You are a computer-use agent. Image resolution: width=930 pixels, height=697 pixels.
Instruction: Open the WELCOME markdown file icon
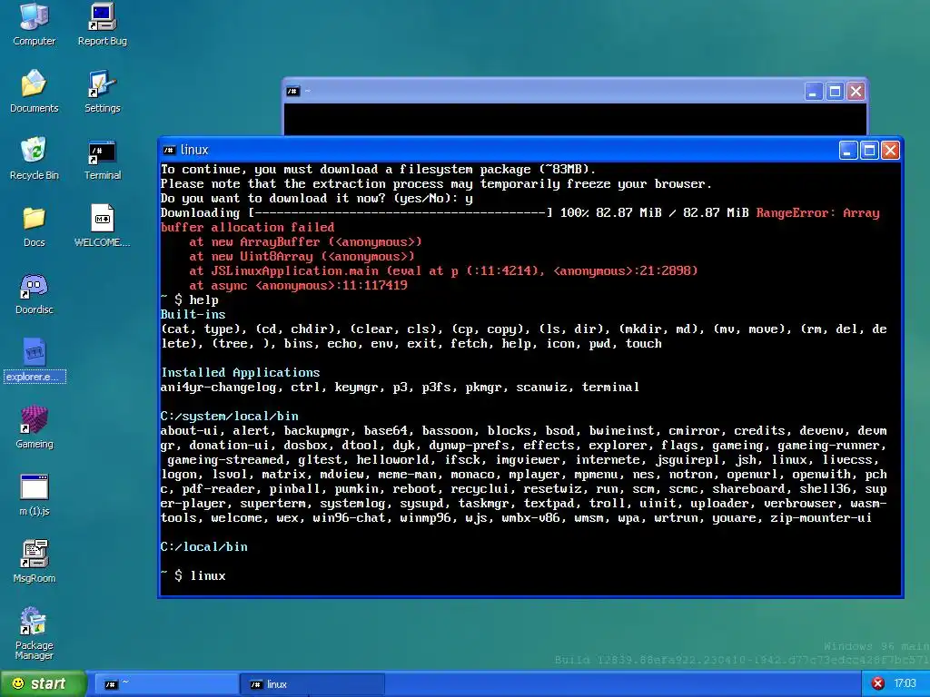[x=102, y=225]
